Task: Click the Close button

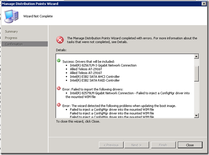Action: click(x=190, y=145)
